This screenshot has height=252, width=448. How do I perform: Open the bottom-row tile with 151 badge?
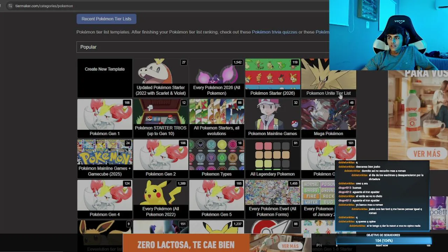pyautogui.click(x=161, y=227)
